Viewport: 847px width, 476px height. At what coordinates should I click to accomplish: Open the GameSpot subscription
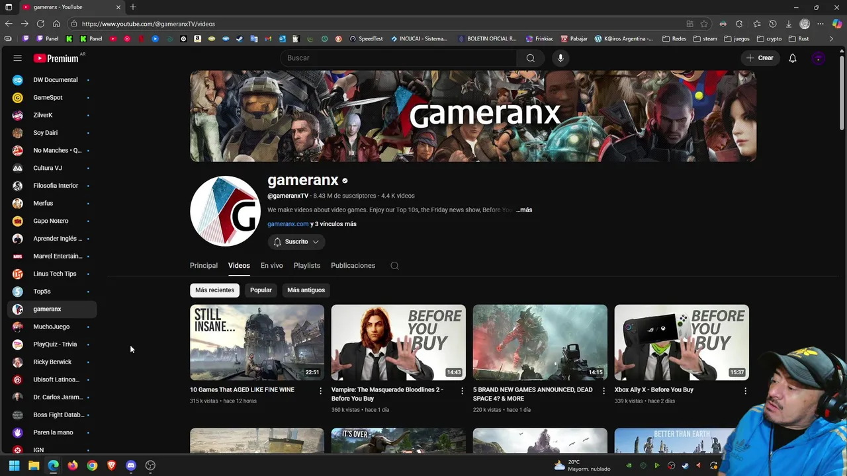pyautogui.click(x=53, y=97)
